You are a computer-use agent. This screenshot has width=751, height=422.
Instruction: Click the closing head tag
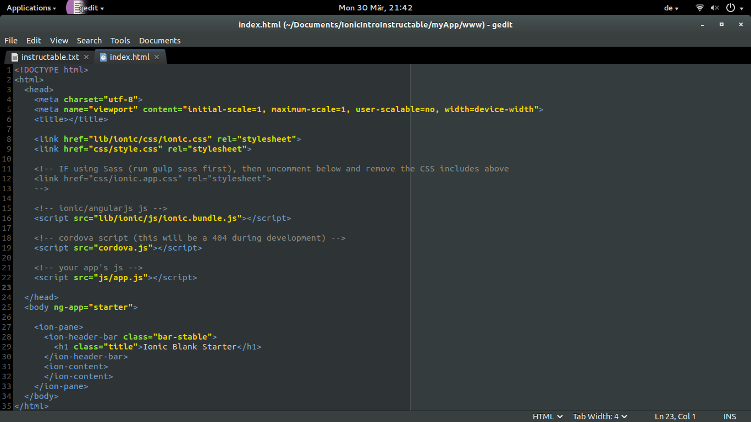[x=41, y=297]
